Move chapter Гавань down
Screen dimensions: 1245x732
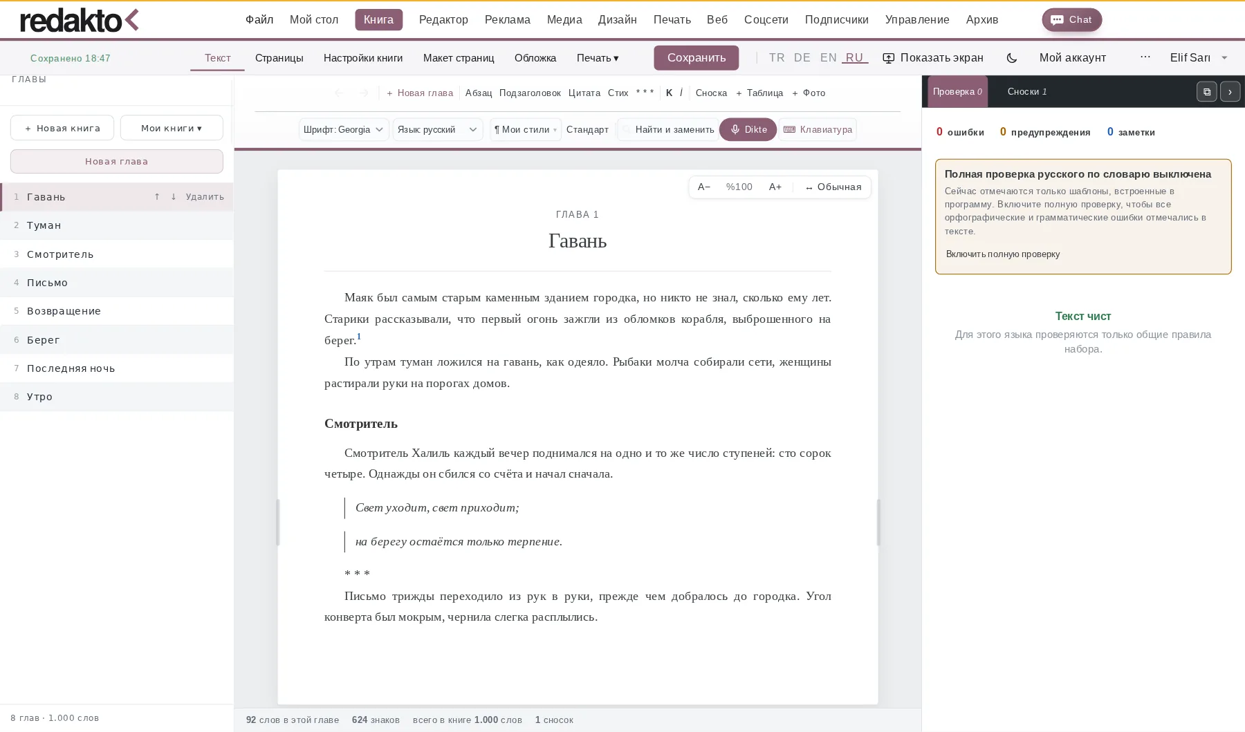click(x=174, y=197)
